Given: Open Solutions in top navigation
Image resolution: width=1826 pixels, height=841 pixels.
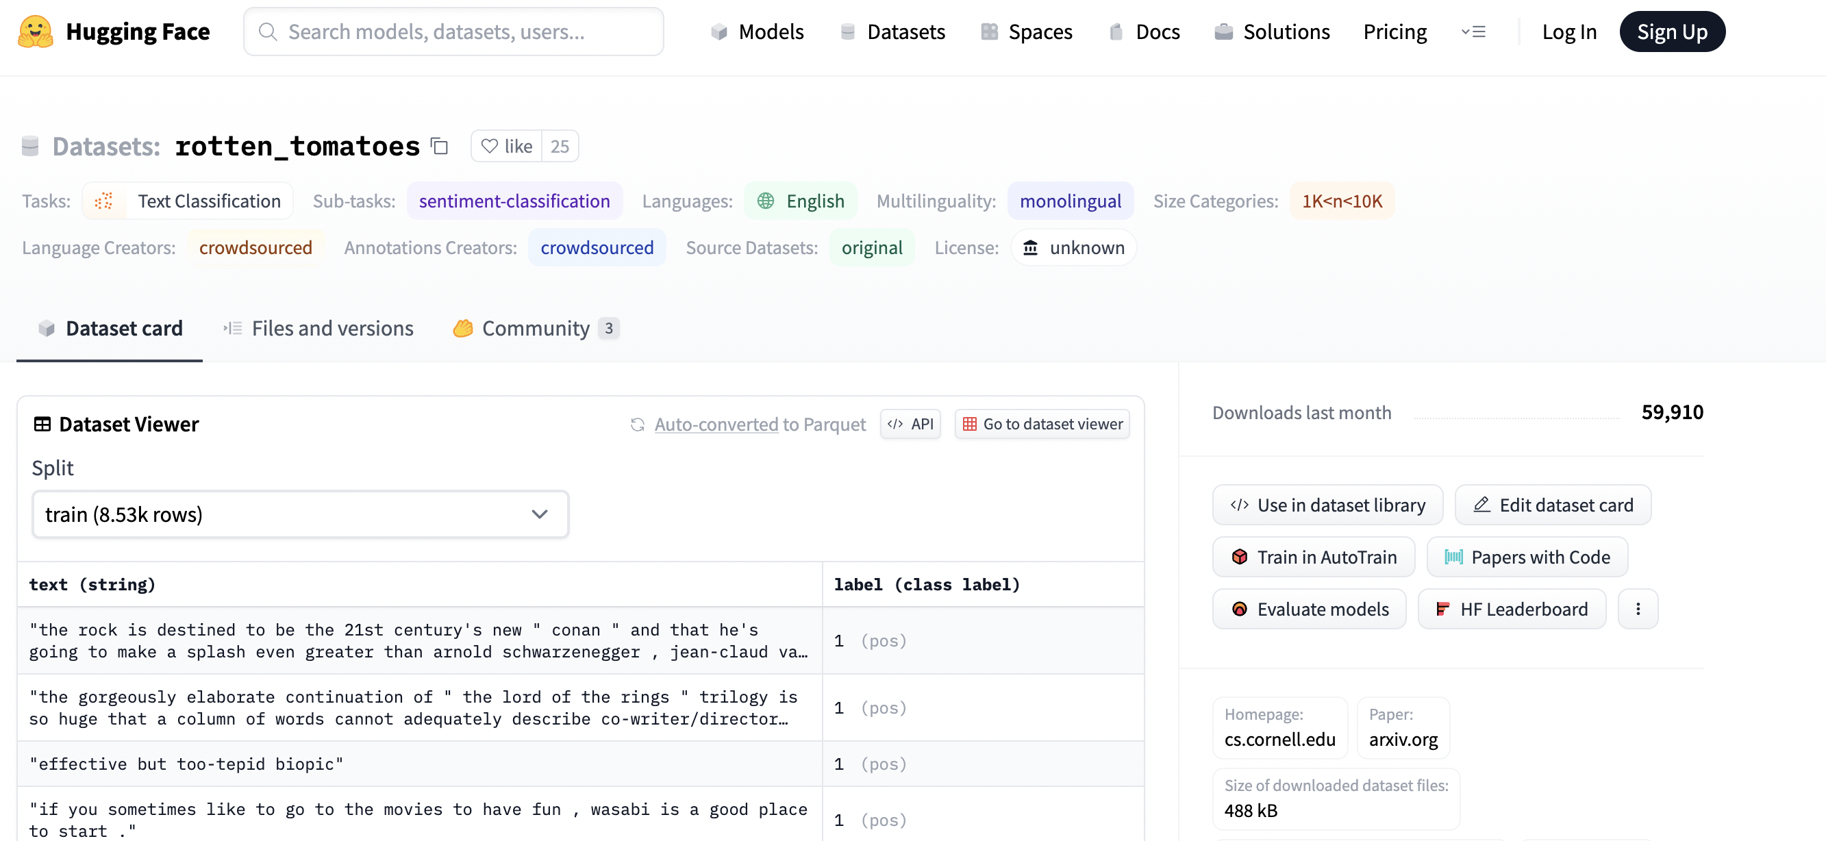Looking at the screenshot, I should coord(1272,32).
